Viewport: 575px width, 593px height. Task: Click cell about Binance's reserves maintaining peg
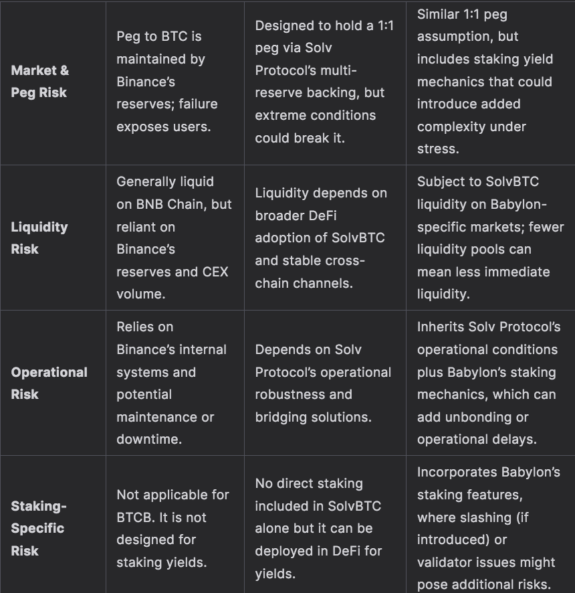click(167, 81)
